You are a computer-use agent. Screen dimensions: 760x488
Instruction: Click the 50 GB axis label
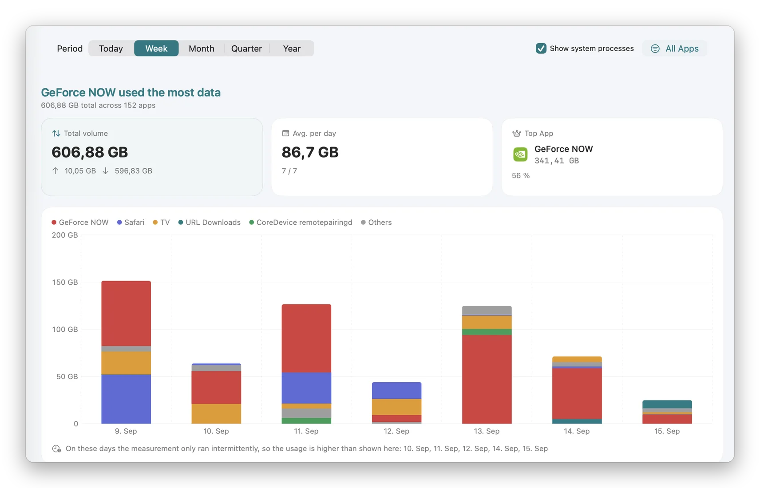(67, 377)
